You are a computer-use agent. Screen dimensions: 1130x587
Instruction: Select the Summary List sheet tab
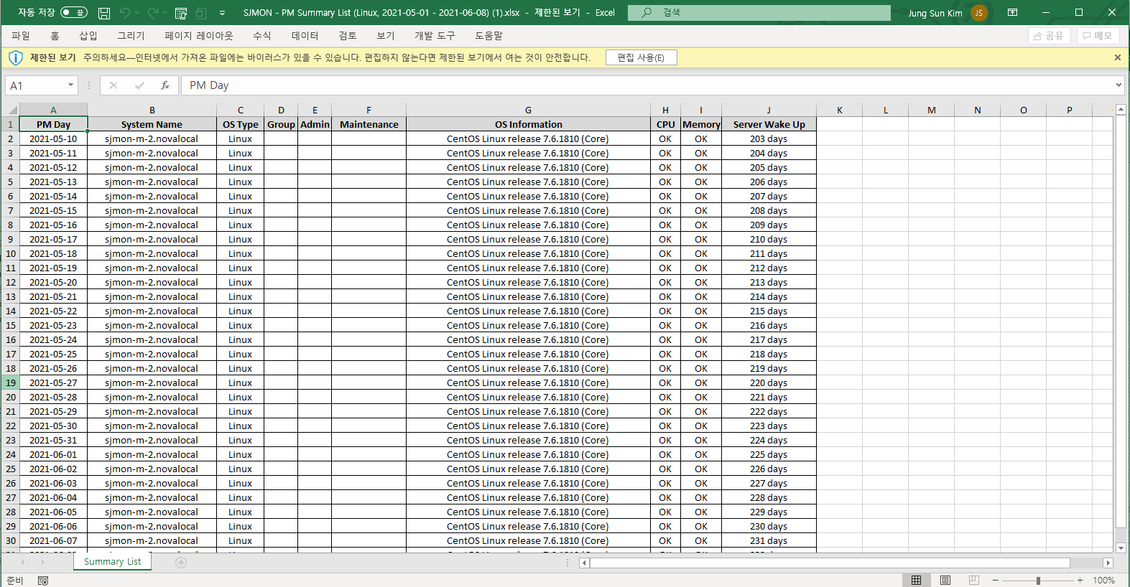coord(112,561)
